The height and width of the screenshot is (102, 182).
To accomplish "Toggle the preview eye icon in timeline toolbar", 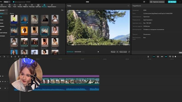I will pos(158,57).
